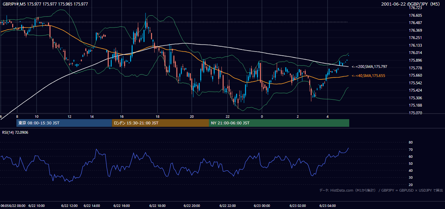Click RSI scale value 70
This screenshot has height=209, width=445.
[411, 149]
